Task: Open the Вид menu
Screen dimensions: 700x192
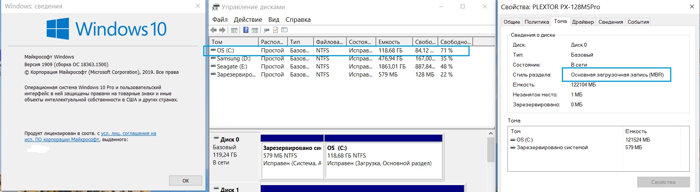Action: (x=274, y=20)
